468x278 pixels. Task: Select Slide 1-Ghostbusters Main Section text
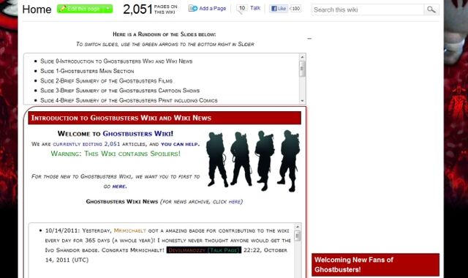tap(87, 71)
